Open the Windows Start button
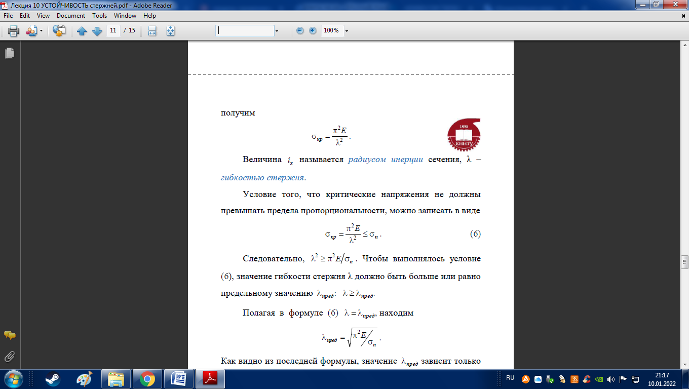Image resolution: width=689 pixels, height=389 pixels. [13, 379]
